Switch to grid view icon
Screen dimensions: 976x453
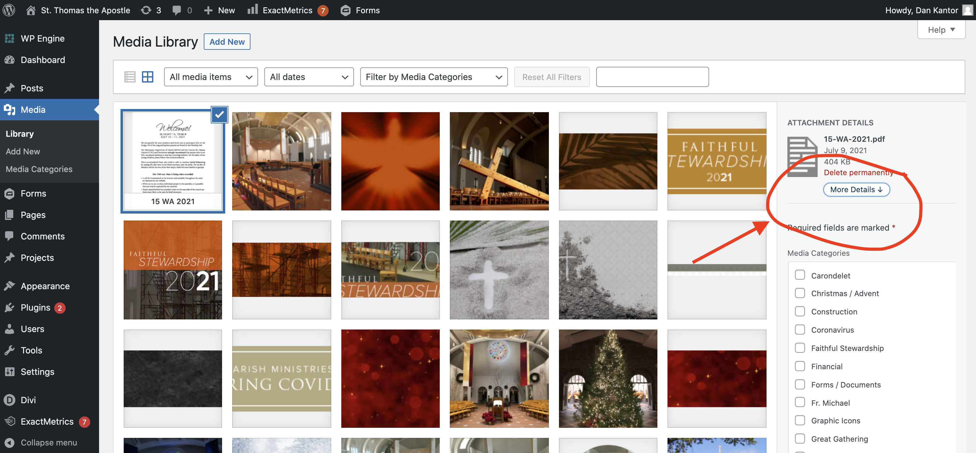[x=148, y=77]
